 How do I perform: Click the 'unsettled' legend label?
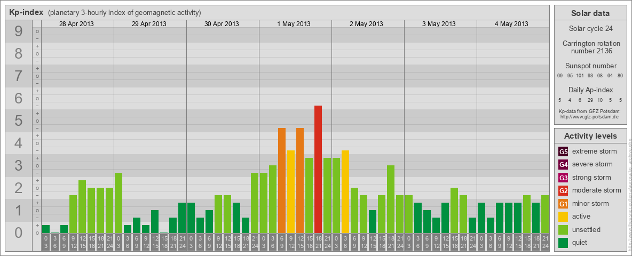586,229
